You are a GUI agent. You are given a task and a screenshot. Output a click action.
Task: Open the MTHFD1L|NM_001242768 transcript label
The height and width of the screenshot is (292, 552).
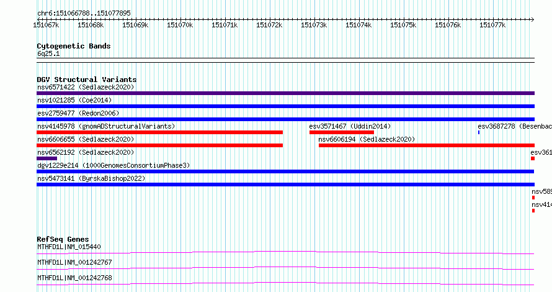pyautogui.click(x=74, y=278)
